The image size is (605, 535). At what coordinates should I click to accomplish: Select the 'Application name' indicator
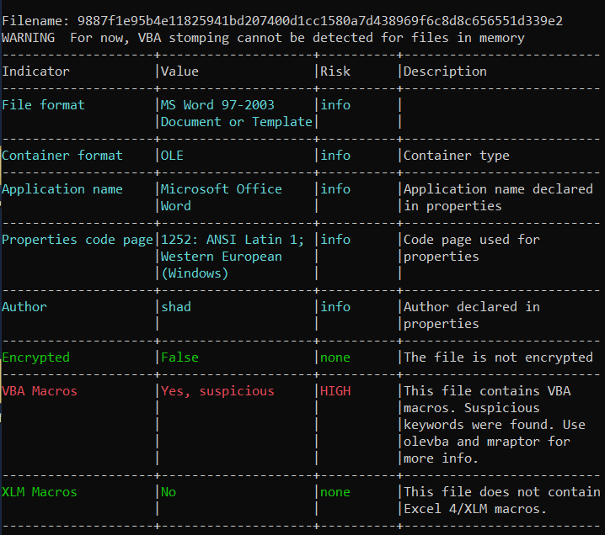(x=62, y=189)
